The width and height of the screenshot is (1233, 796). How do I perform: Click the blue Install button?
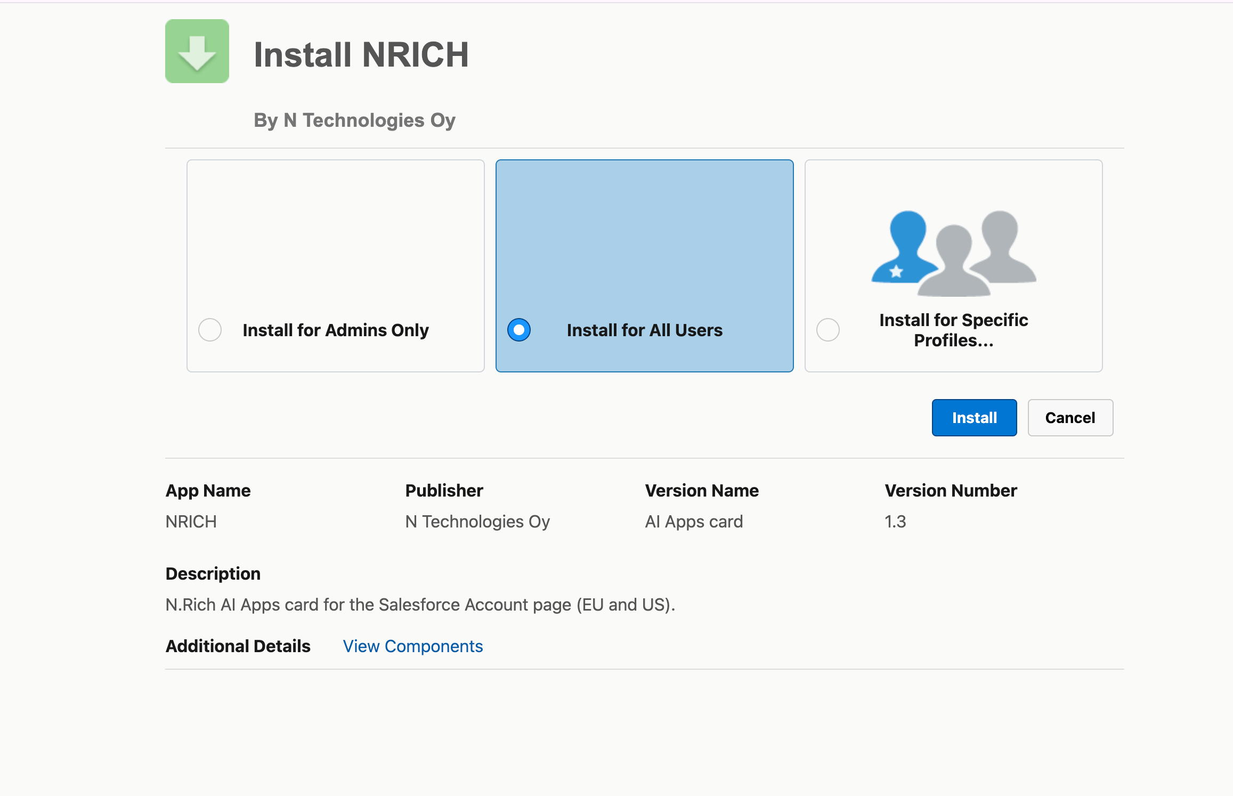(974, 418)
